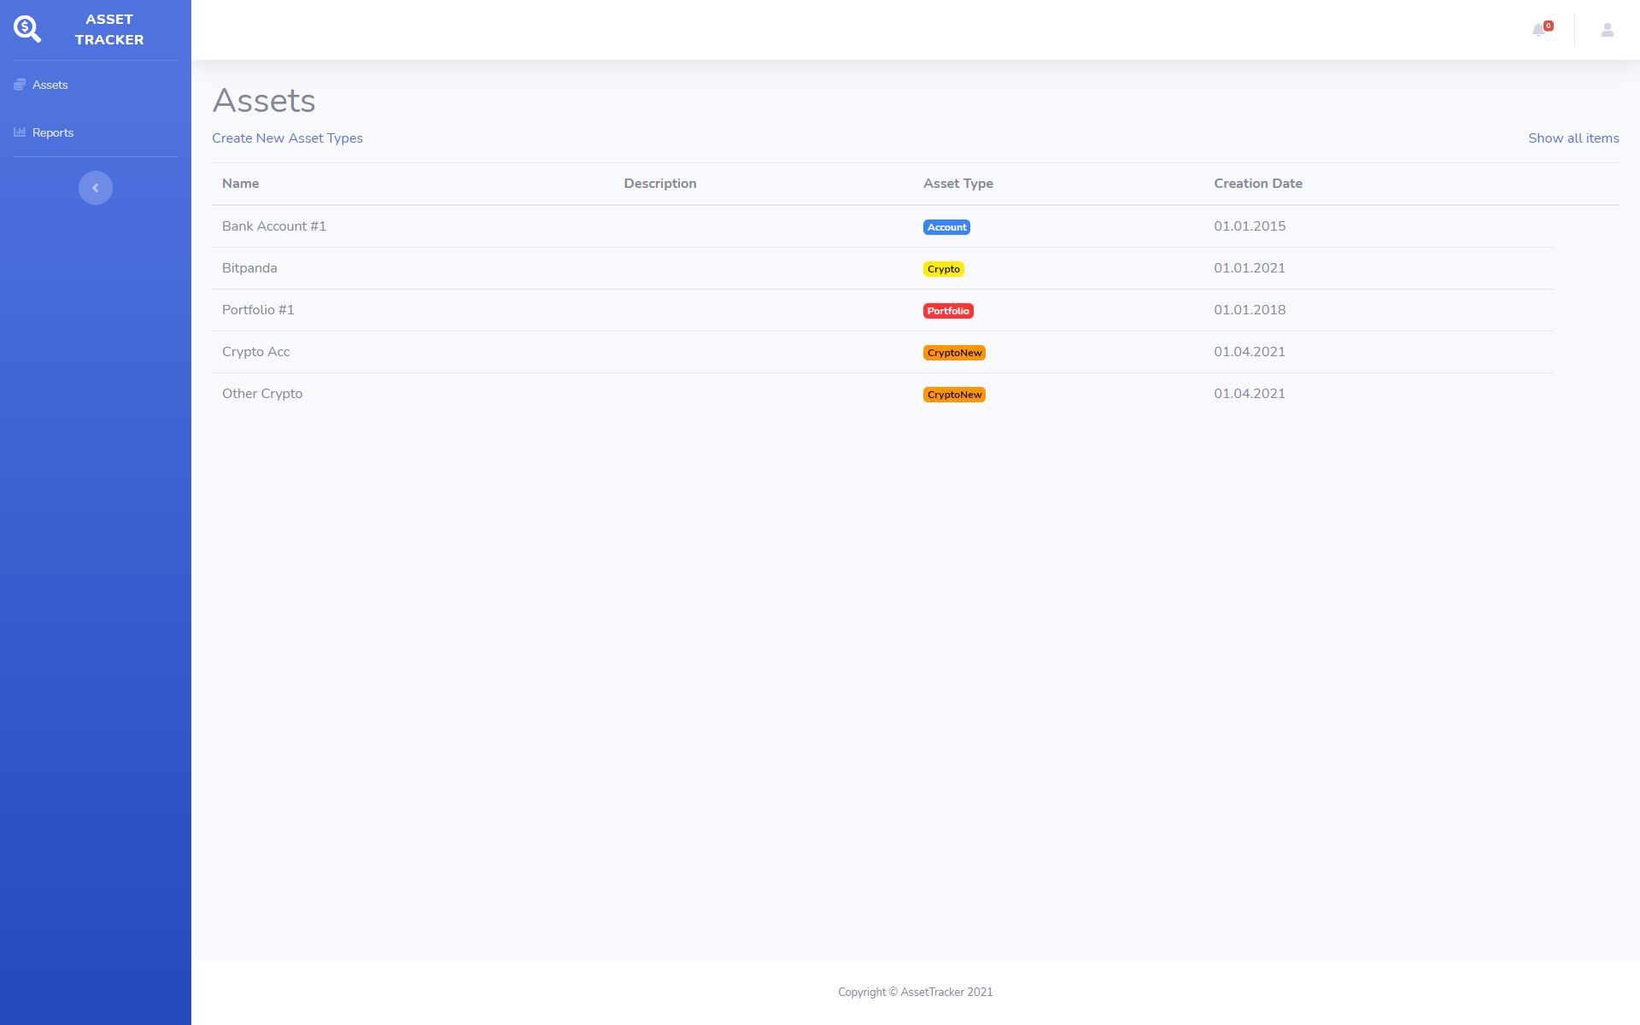Click the Asset Type column header
The width and height of the screenshot is (1640, 1025).
958,184
